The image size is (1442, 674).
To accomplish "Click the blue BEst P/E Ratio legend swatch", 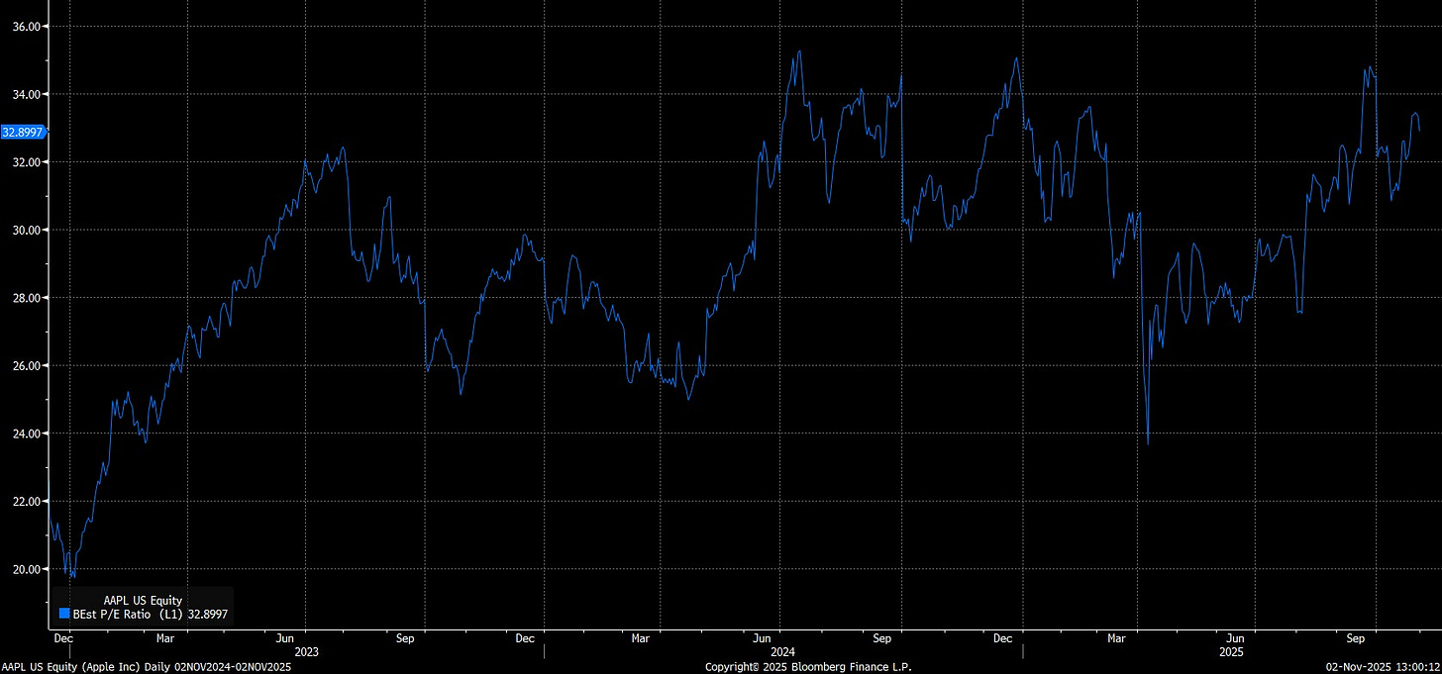I will (65, 615).
